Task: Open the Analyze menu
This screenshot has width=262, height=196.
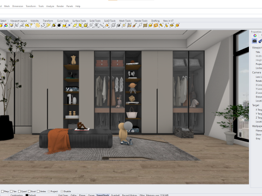Action: (x=50, y=6)
